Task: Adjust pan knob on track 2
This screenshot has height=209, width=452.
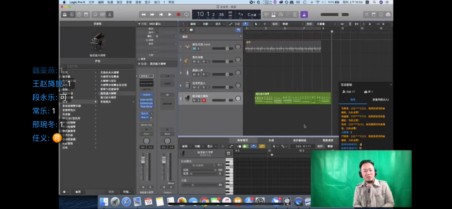Action: point(238,60)
